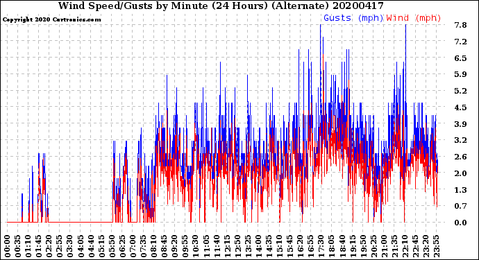Click the 18:40 time label
The width and height of the screenshot is (479, 260).
342,246
